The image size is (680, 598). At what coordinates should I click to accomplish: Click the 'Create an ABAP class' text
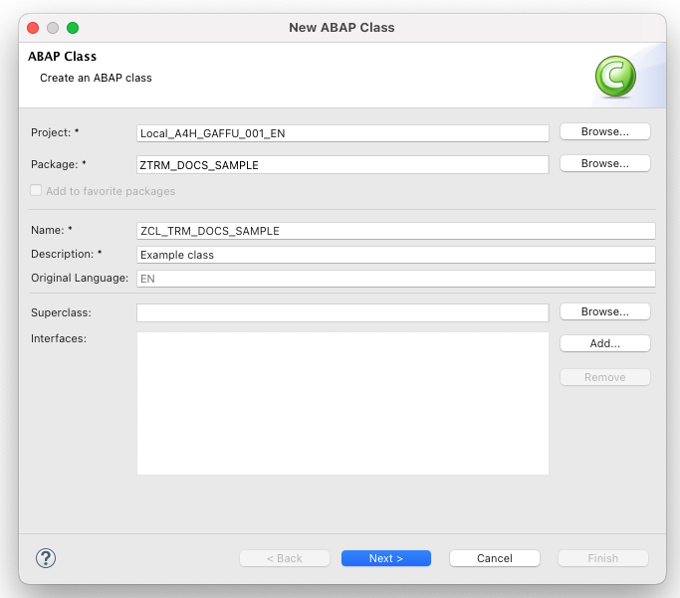pyautogui.click(x=96, y=78)
